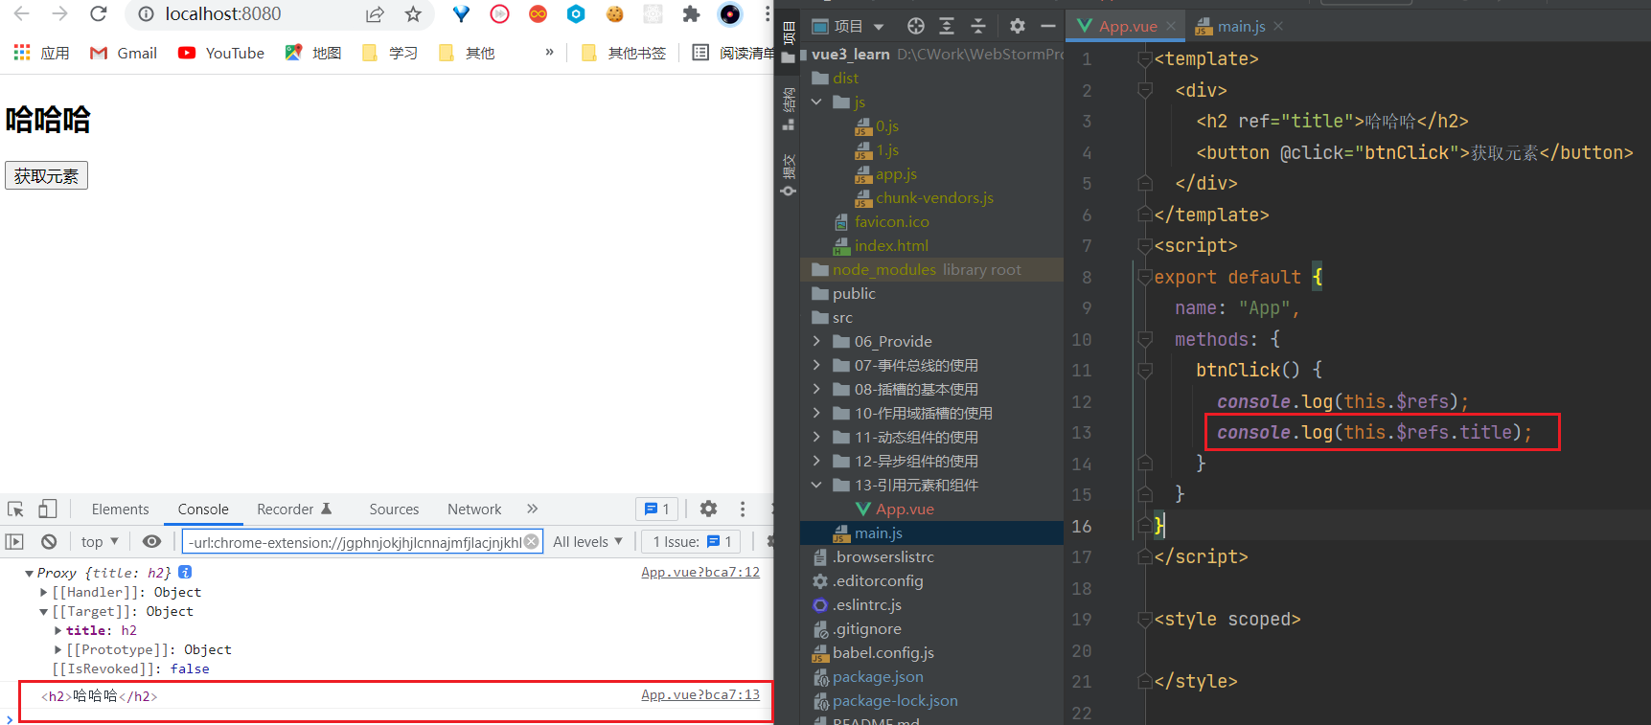Select main.js in project tree
The image size is (1651, 725).
tap(931, 532)
